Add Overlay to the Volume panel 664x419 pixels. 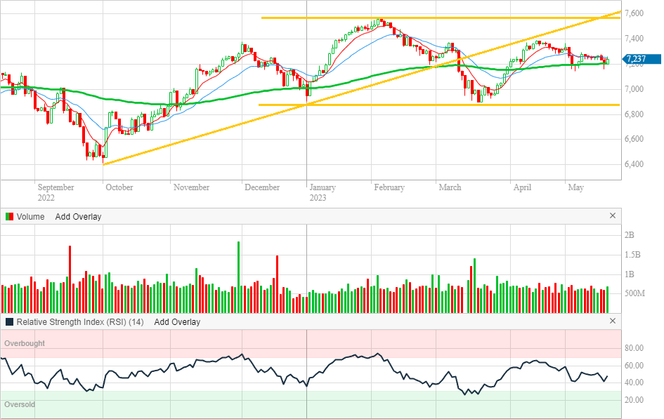point(78,217)
